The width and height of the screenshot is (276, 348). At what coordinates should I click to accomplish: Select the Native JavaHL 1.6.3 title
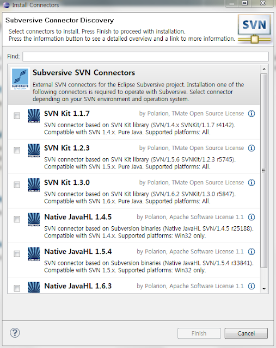point(78,286)
